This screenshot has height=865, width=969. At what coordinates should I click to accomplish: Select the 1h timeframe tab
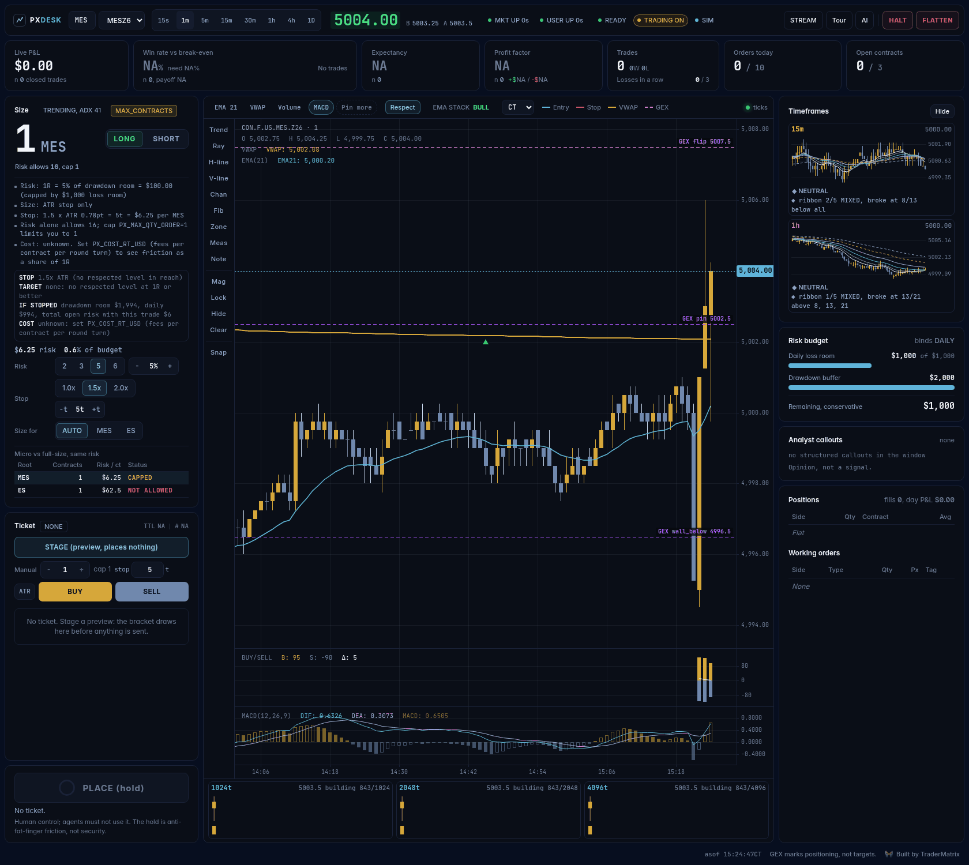[x=272, y=20]
